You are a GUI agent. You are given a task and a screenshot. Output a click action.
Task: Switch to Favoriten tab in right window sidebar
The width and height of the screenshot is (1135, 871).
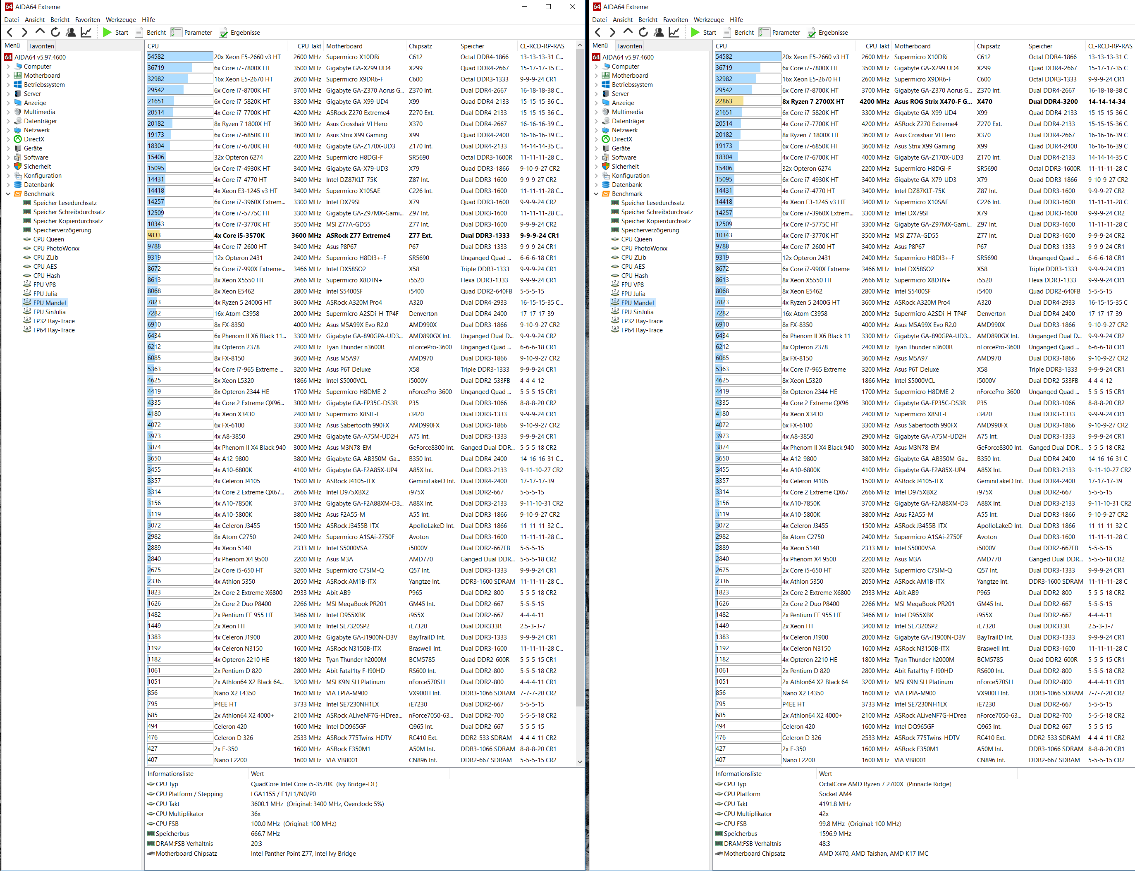(629, 45)
